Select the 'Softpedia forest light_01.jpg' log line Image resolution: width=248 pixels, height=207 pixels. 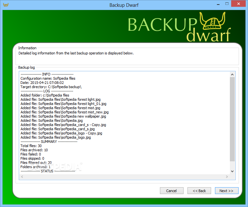(x=63, y=104)
